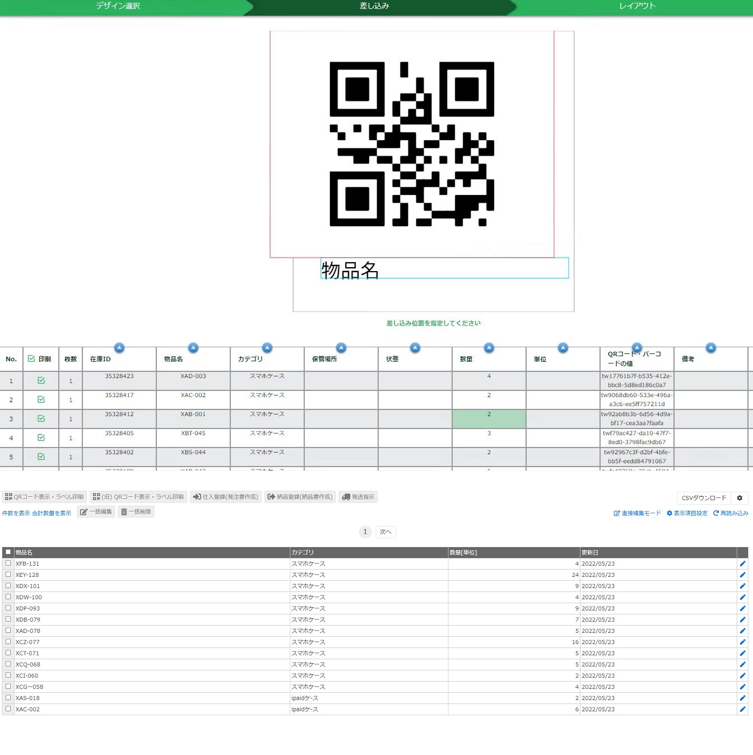Check the XEY-128 item checkbox
This screenshot has height=755, width=753.
[8, 575]
